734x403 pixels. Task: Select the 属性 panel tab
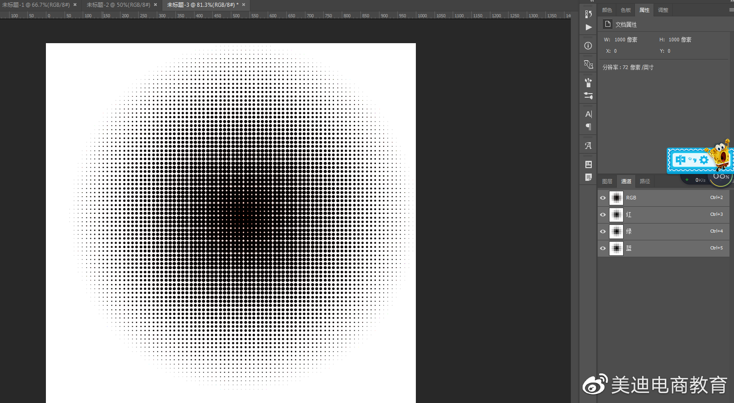click(644, 10)
